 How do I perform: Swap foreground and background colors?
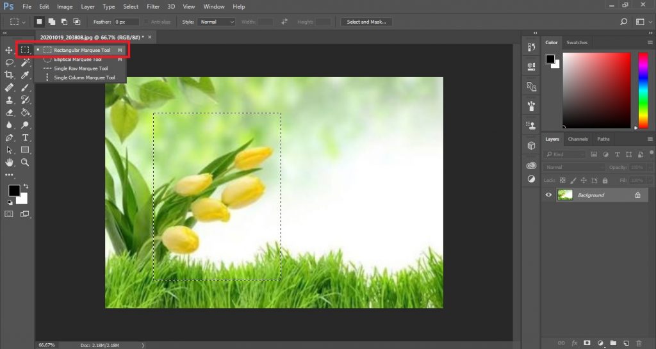click(x=26, y=186)
